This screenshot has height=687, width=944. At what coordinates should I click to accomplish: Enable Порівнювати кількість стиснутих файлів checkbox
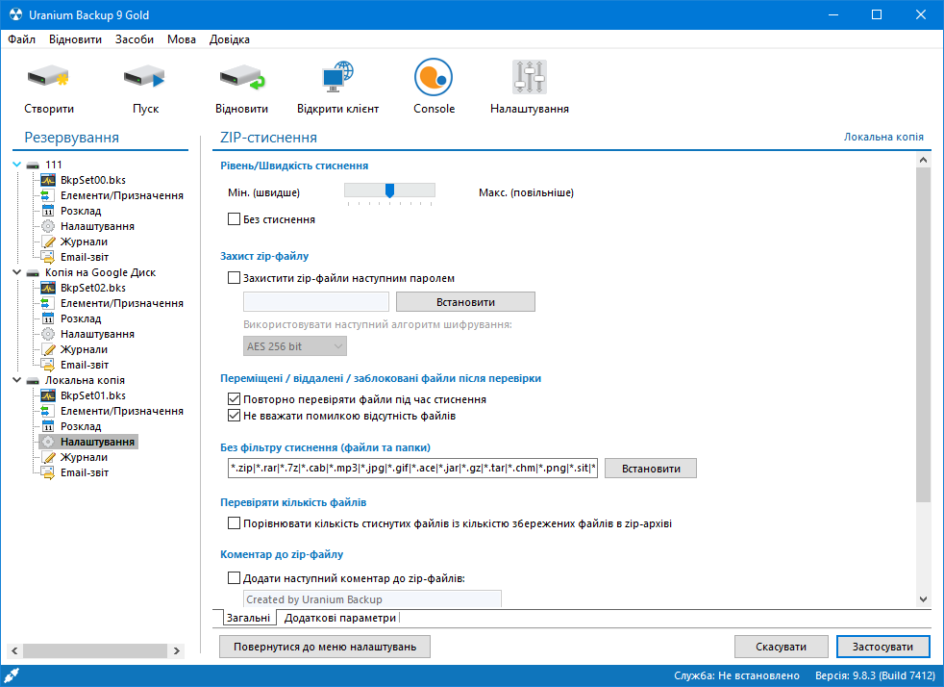[x=235, y=523]
